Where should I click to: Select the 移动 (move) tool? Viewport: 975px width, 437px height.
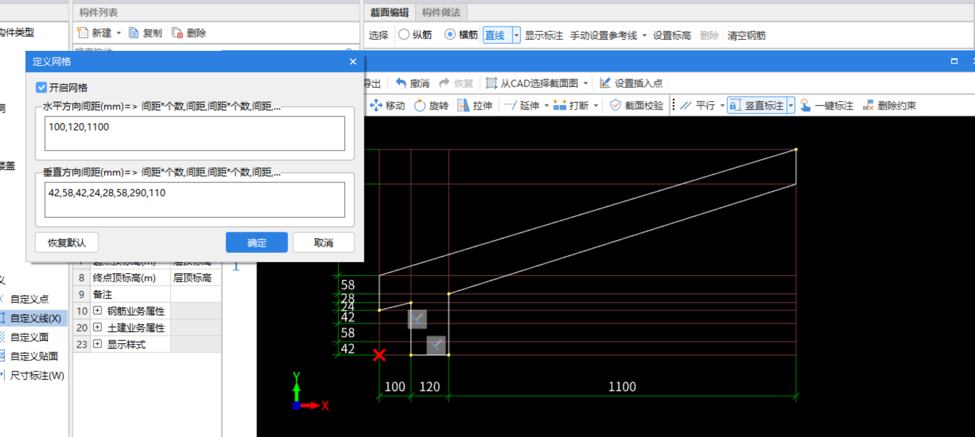(x=387, y=105)
